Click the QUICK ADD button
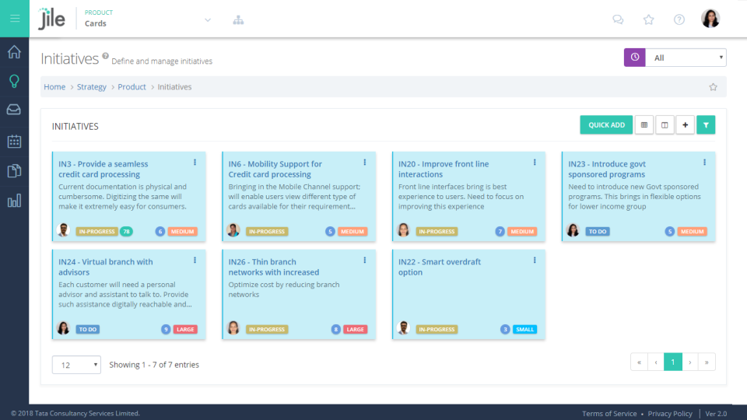Screen dimensions: 747x420 pos(606,124)
